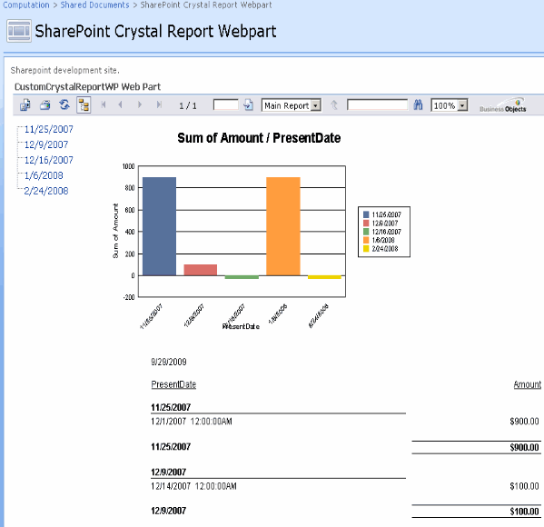This screenshot has width=544, height=527.
Task: Select 12/16/2007 in the group tree
Action: [x=48, y=160]
